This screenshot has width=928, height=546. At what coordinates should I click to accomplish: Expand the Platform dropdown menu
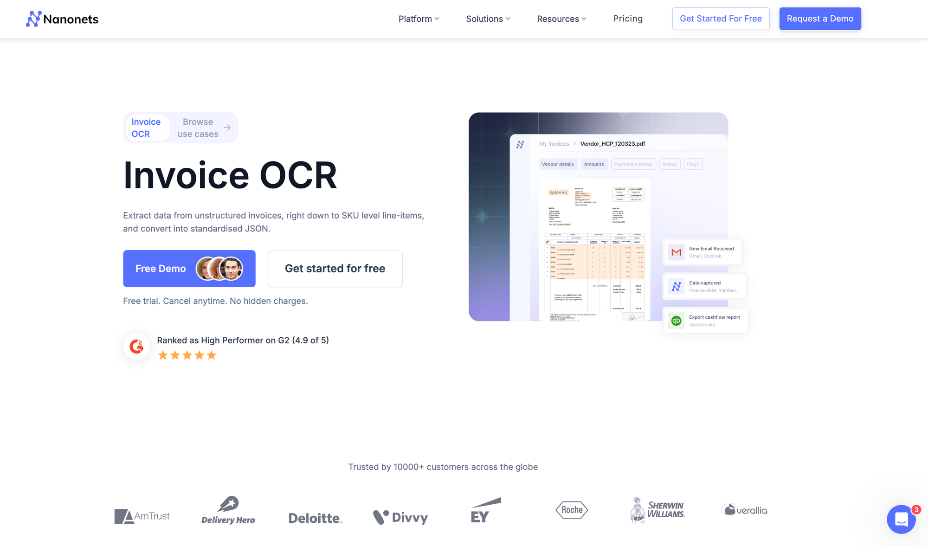click(x=419, y=18)
